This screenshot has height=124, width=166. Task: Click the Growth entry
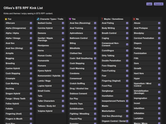(147, 69)
